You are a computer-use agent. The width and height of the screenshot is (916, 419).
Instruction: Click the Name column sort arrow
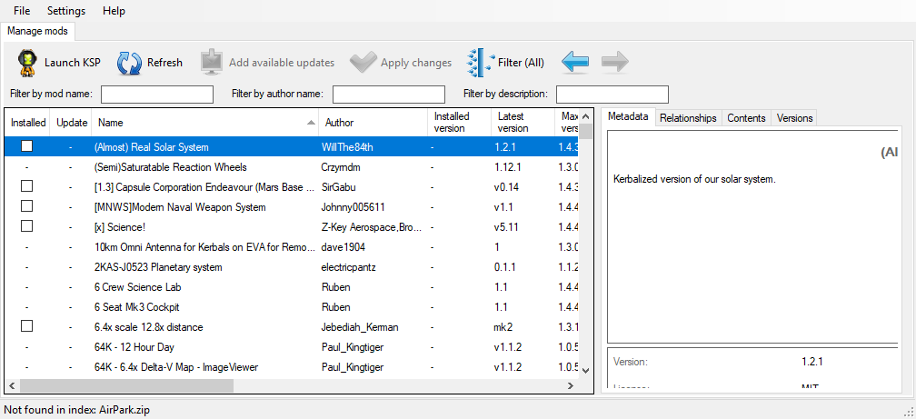pyautogui.click(x=312, y=123)
